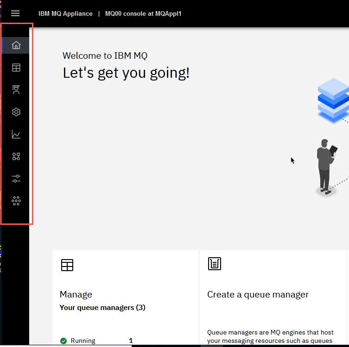The width and height of the screenshot is (349, 347).
Task: Click 'IBM MQ Appliance' header title
Action: (65, 13)
